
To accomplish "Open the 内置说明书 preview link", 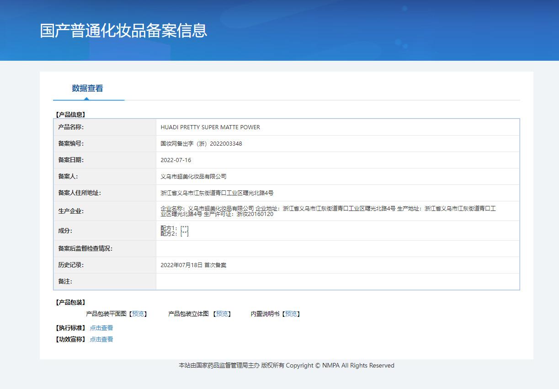I will [x=291, y=314].
